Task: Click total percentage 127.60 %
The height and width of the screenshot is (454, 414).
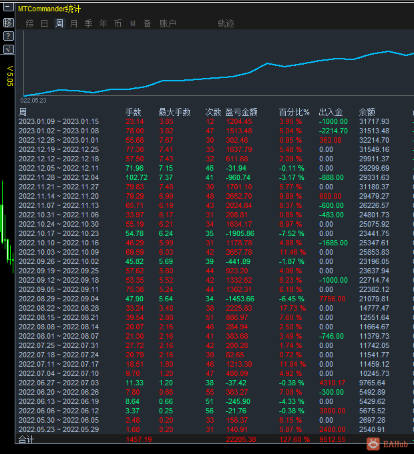Action: tap(294, 439)
